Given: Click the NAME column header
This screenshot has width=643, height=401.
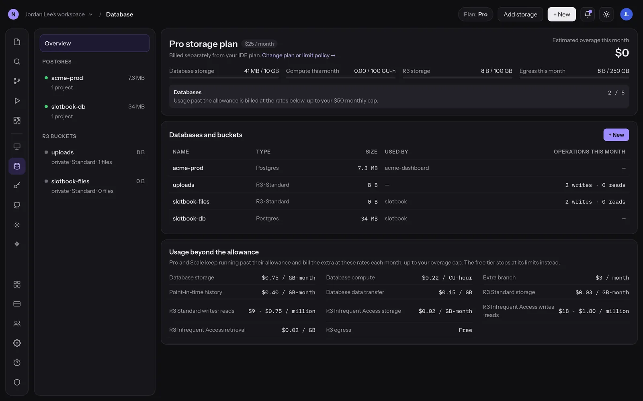Looking at the screenshot, I should 181,152.
